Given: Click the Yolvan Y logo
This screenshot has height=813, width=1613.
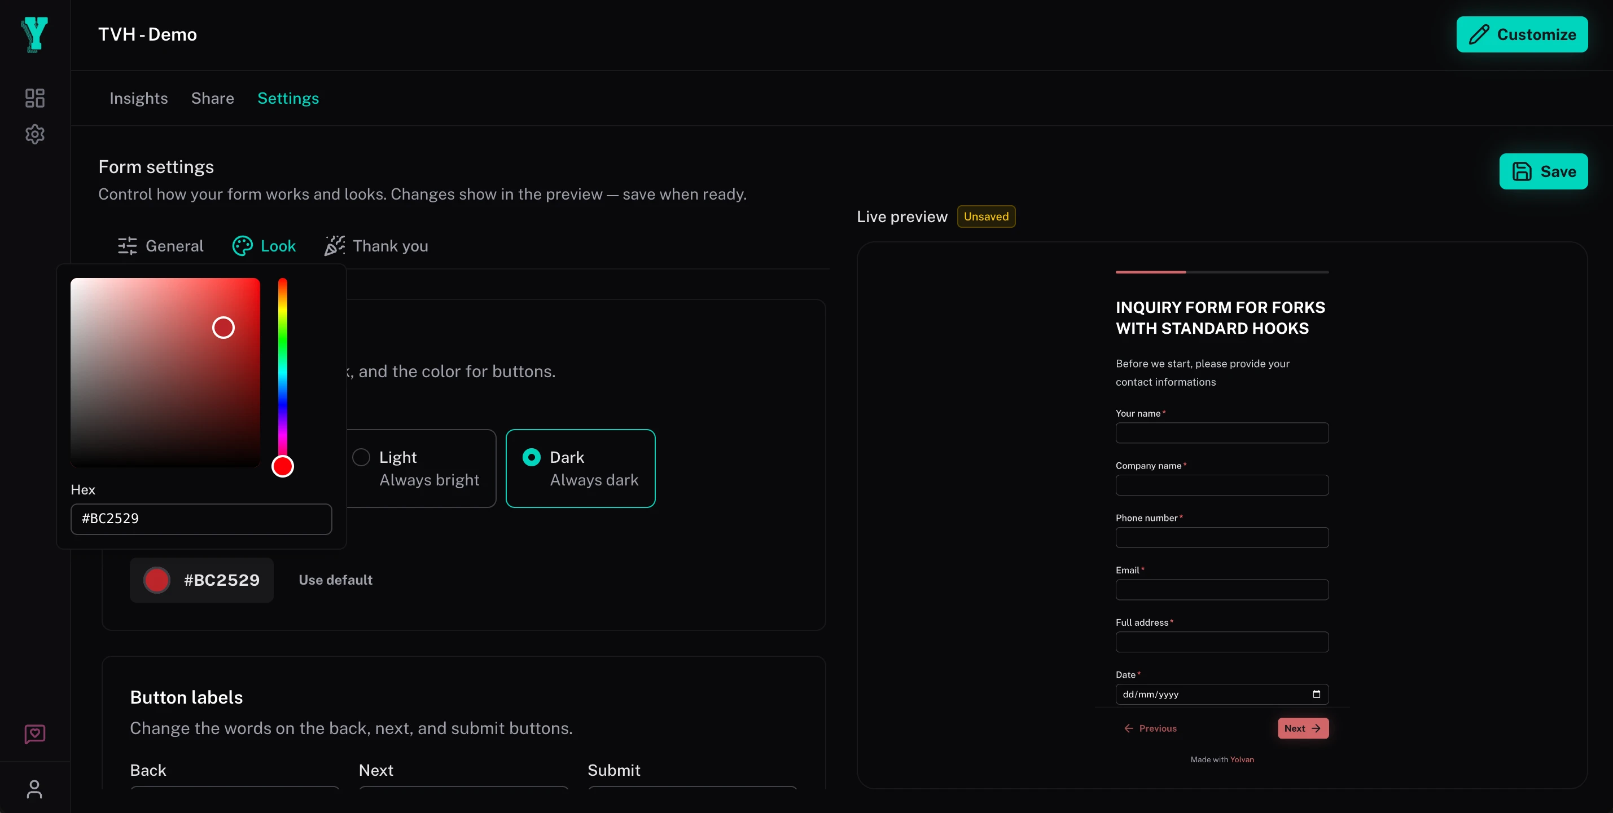Looking at the screenshot, I should (x=34, y=34).
